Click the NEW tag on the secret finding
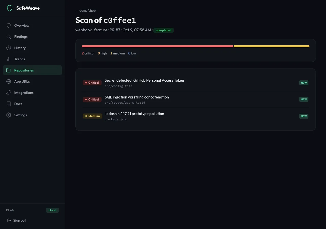 tap(304, 83)
